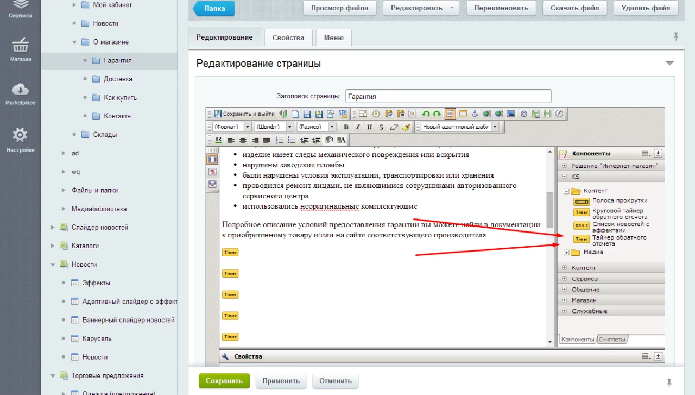
Task: Switch to the Сниппеты tab
Action: pyautogui.click(x=612, y=340)
